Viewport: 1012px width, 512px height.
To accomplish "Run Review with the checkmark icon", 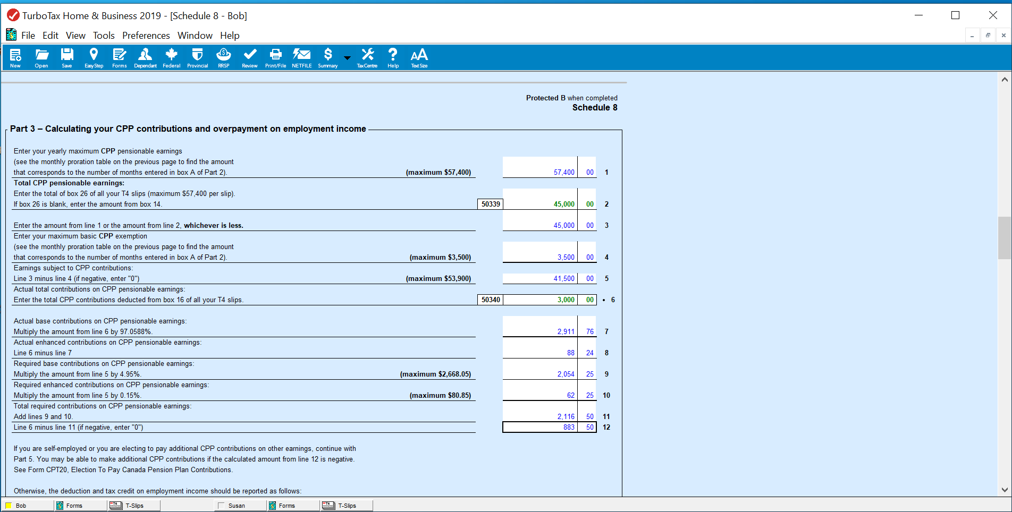I will click(250, 58).
